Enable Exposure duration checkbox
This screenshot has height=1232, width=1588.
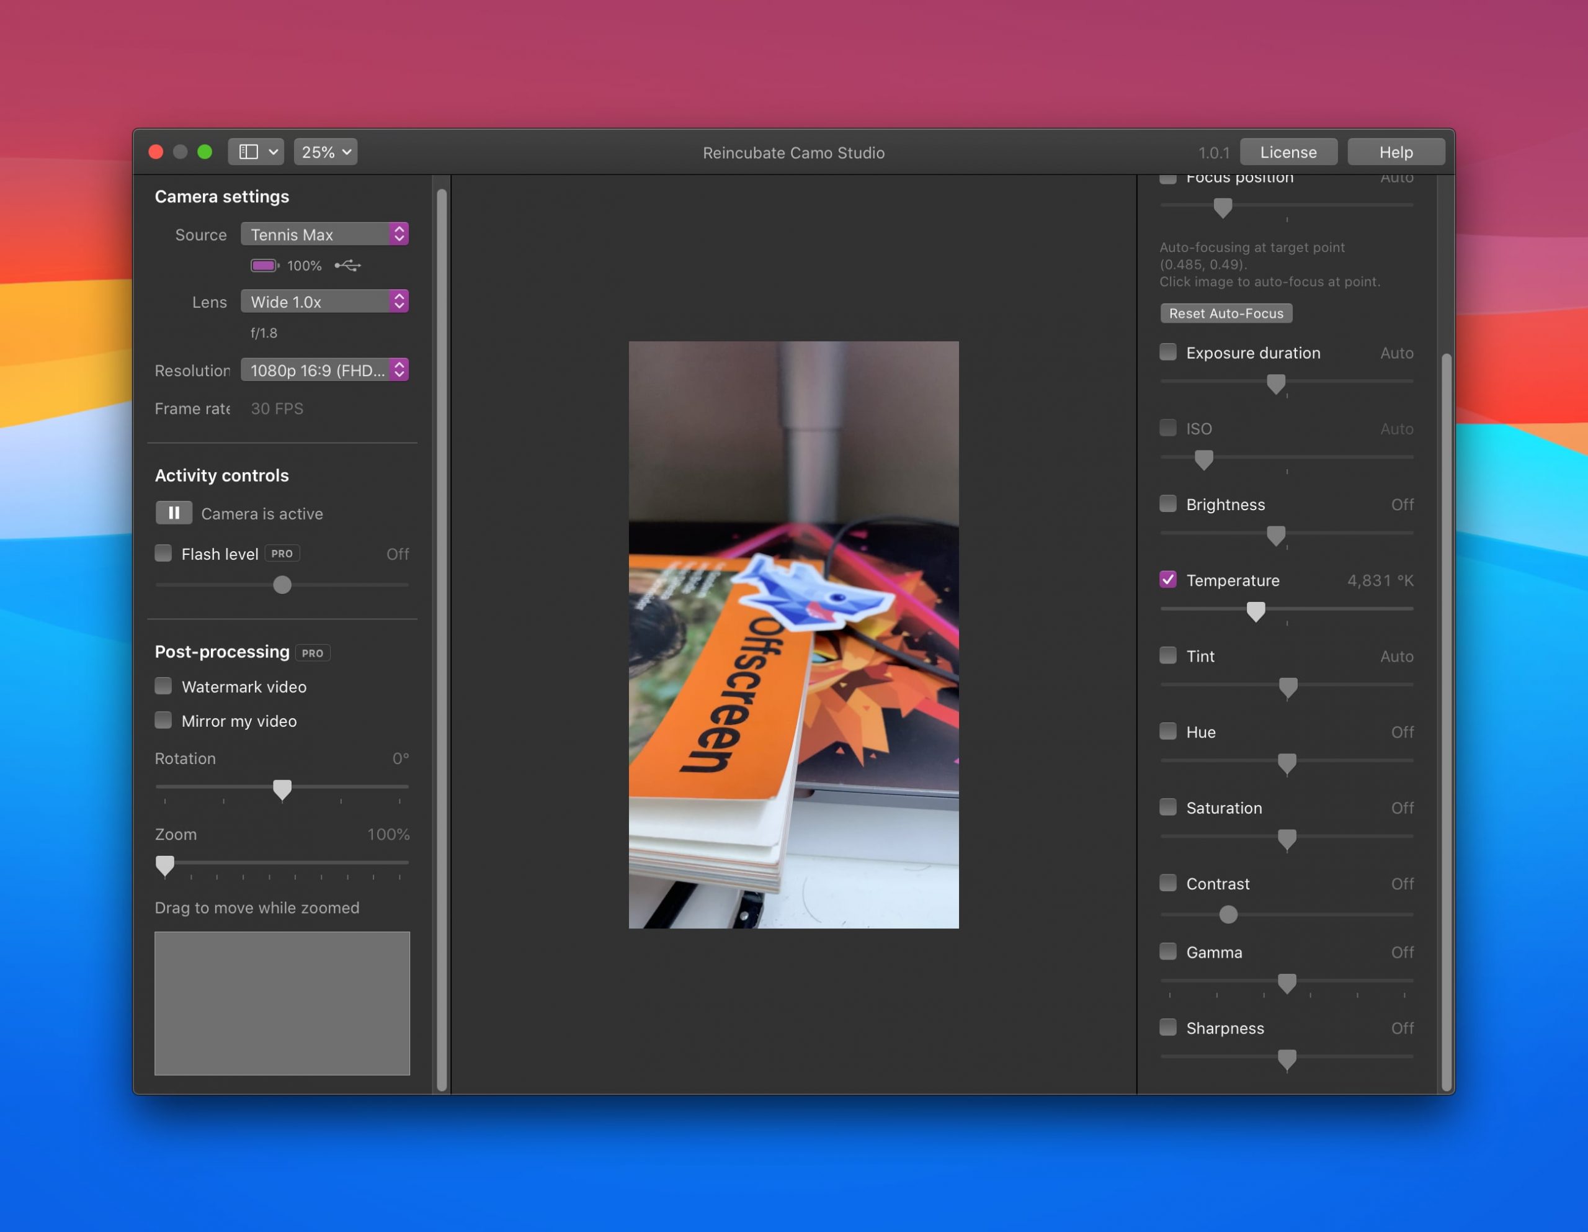1167,352
